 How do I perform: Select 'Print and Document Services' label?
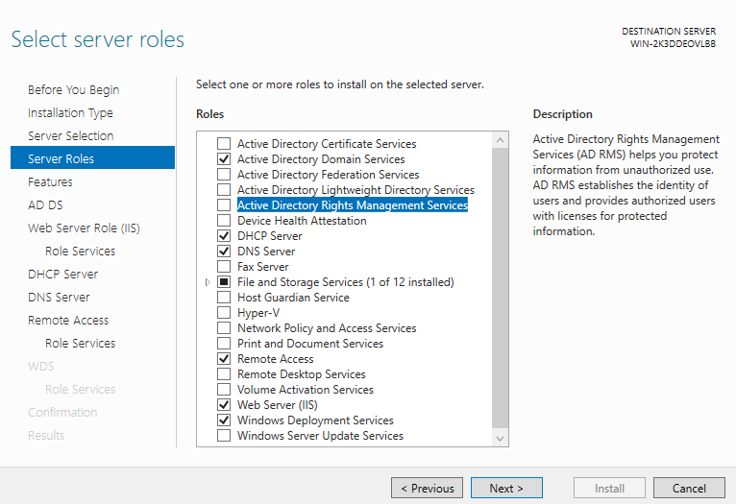[x=310, y=344]
